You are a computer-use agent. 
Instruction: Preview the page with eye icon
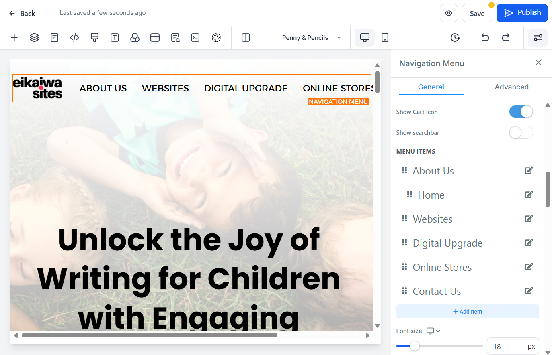[449, 13]
